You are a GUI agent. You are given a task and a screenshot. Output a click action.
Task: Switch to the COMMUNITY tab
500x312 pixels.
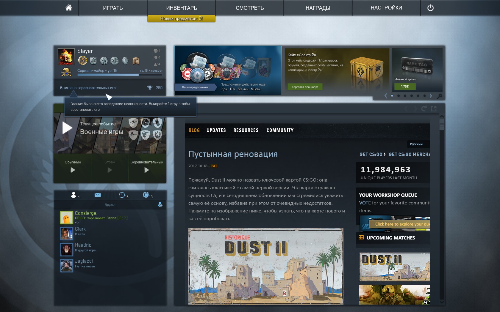point(280,130)
